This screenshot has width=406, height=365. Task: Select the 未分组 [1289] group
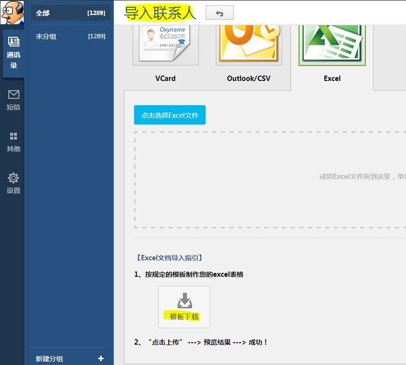pos(71,36)
